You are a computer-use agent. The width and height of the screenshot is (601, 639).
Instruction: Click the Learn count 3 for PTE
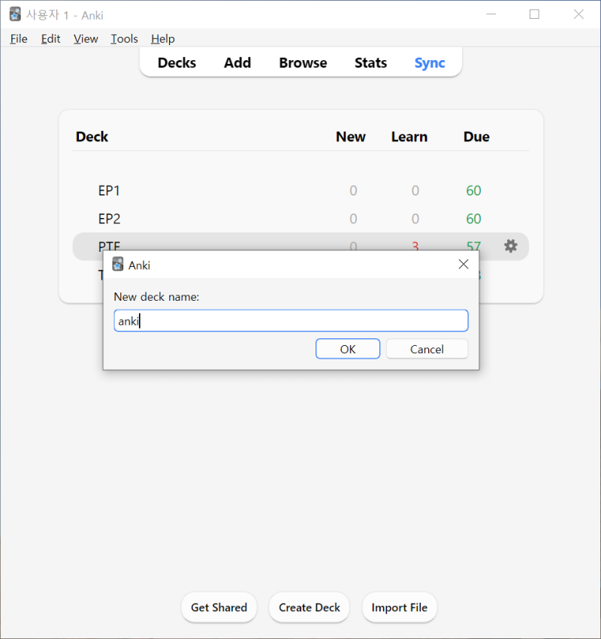pyautogui.click(x=415, y=246)
